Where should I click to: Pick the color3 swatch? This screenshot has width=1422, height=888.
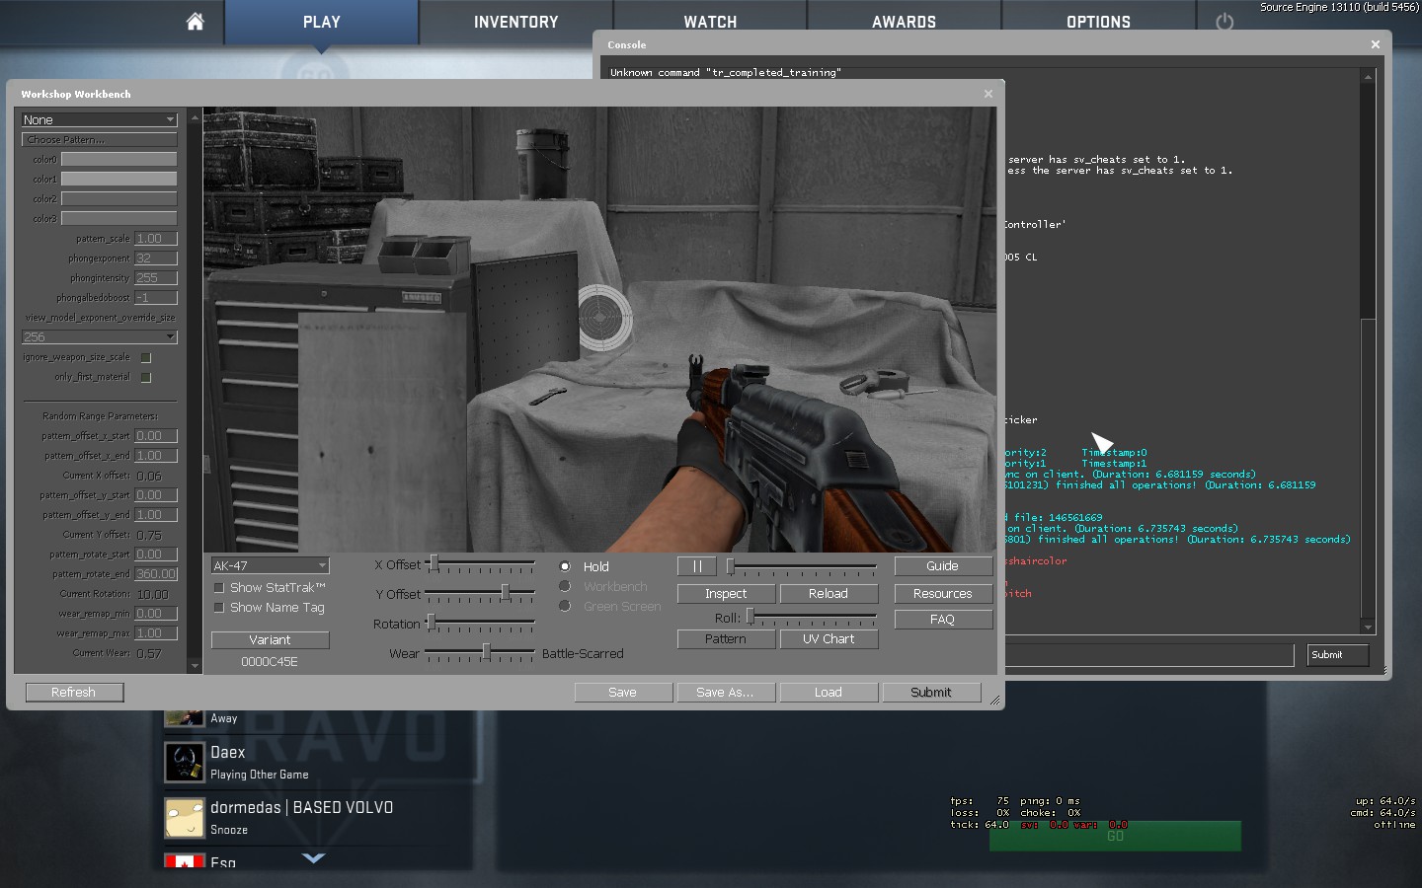pyautogui.click(x=119, y=218)
